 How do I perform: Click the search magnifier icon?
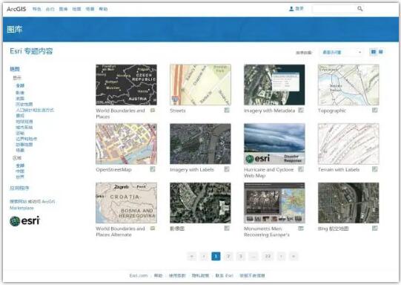pos(359,9)
